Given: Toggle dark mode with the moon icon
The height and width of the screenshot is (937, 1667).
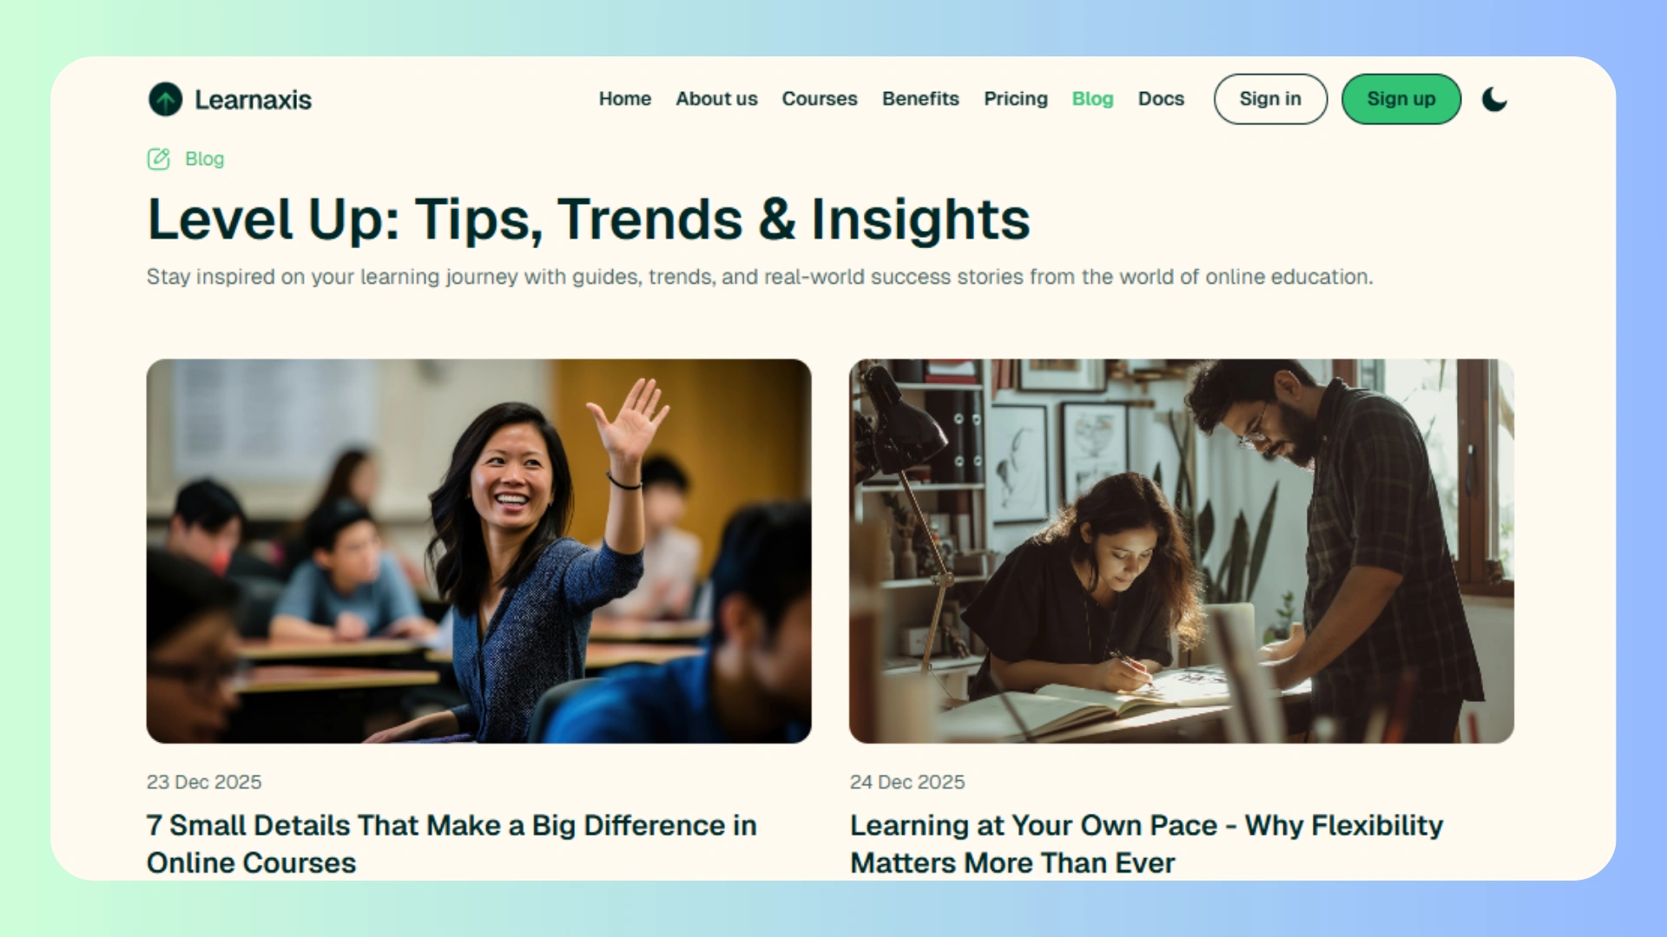Looking at the screenshot, I should [x=1494, y=99].
